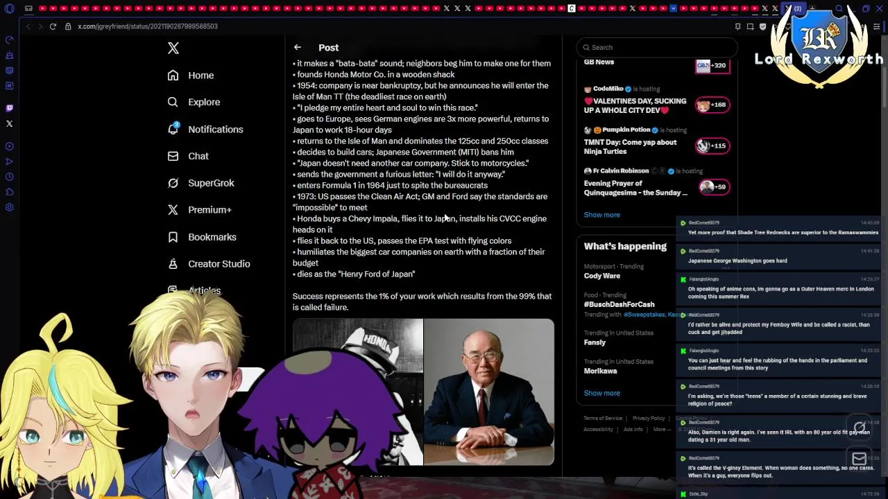Reload the current page

click(53, 26)
